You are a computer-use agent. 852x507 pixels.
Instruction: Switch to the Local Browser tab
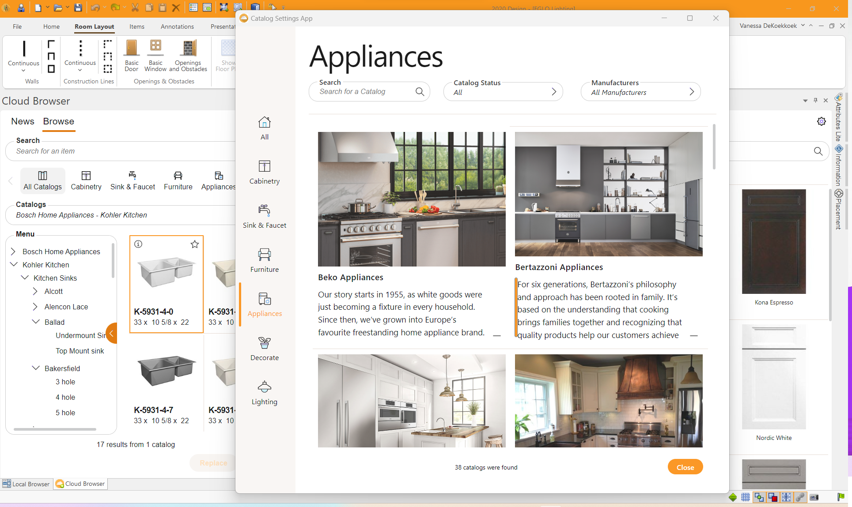(x=27, y=484)
